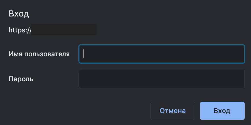Screen dimensions: 251x125
Task: Click the Имя пользователя label
Action: pos(39,54)
